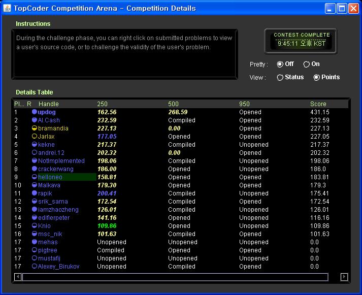The height and width of the screenshot is (295, 362).
Task: Select the Alexey_Birukov handle
Action: [58, 266]
